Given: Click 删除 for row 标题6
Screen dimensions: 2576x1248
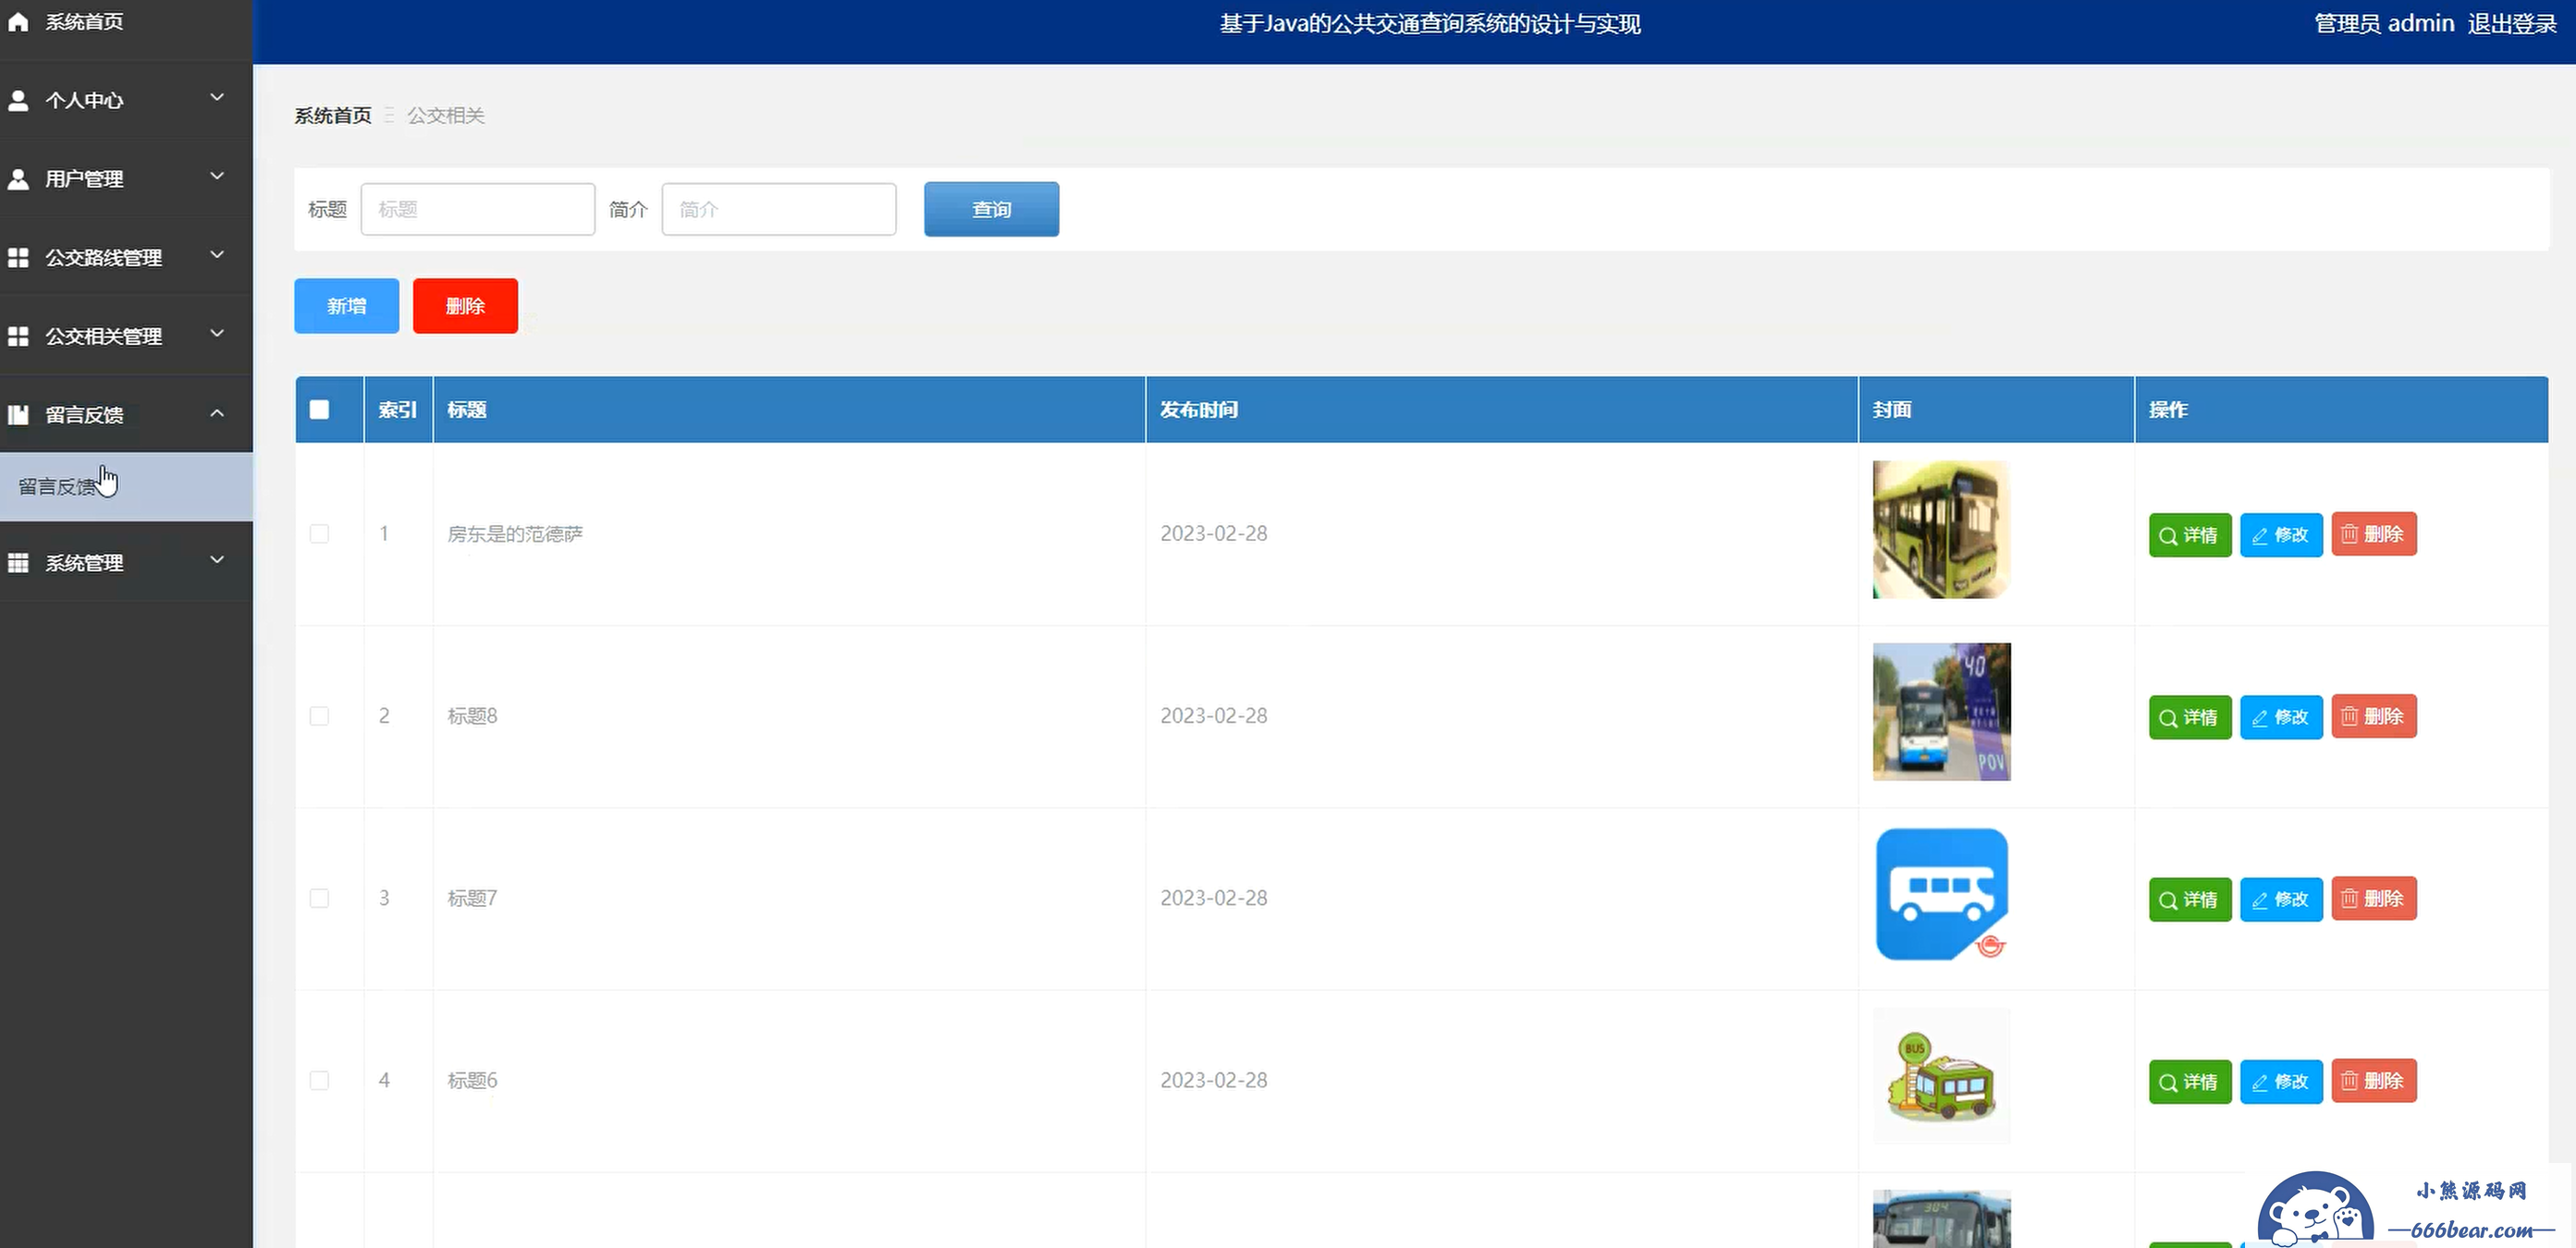Looking at the screenshot, I should [2374, 1080].
